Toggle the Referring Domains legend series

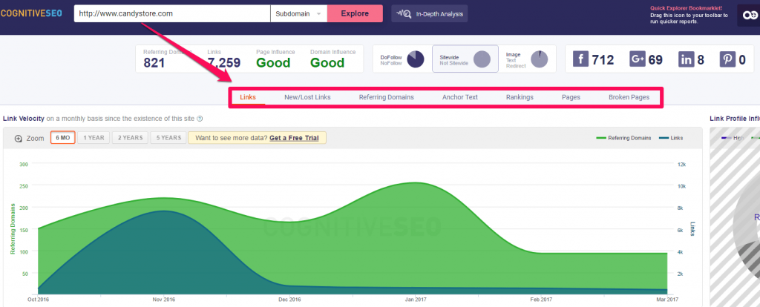coord(623,138)
